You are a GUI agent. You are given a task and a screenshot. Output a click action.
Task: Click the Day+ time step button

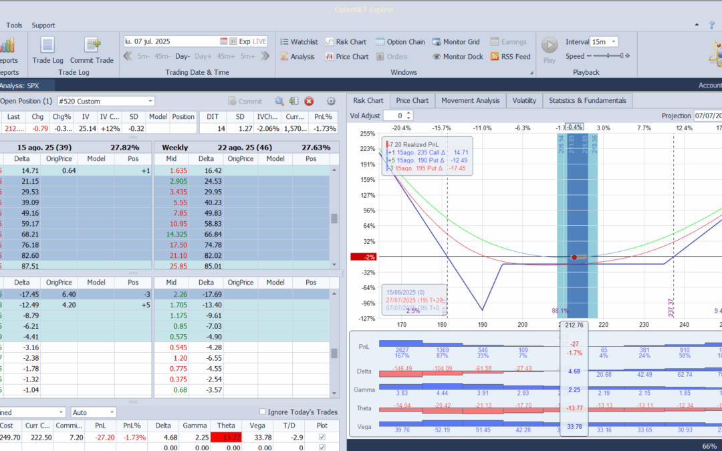(203, 56)
